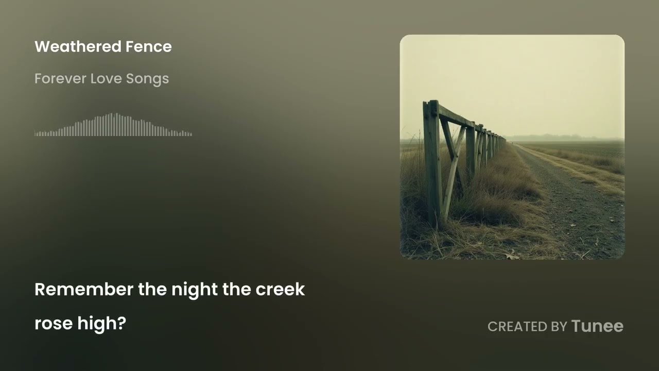Image resolution: width=659 pixels, height=371 pixels.
Task: Click the word "creek" in the lyrics
Action: point(280,290)
